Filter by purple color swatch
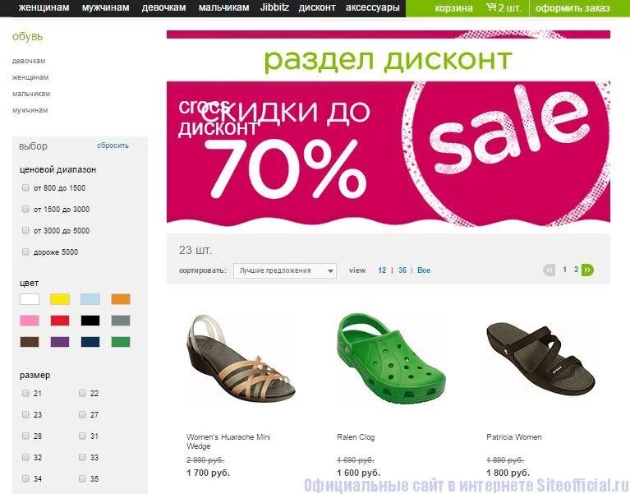630x494 pixels. (x=60, y=342)
